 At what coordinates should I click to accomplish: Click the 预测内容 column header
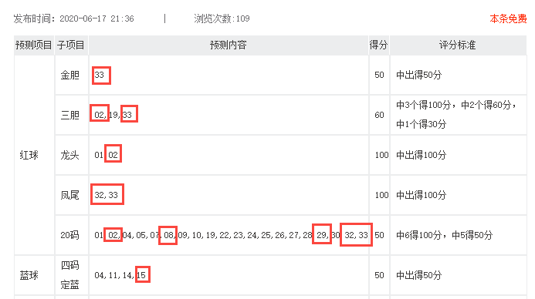point(229,45)
